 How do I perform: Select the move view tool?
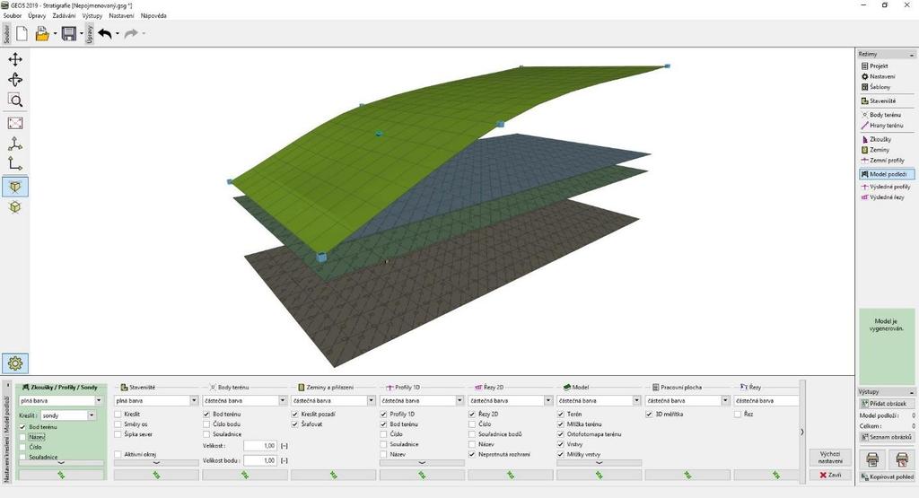tap(15, 59)
